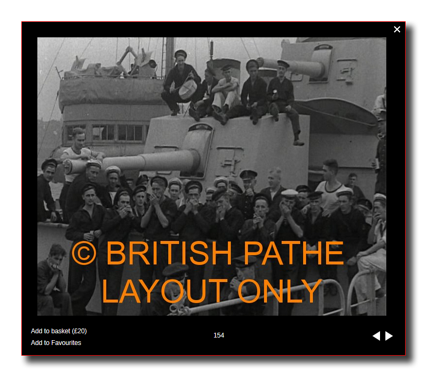Go to the next image arrow
The height and width of the screenshot is (377, 427).
pos(389,336)
